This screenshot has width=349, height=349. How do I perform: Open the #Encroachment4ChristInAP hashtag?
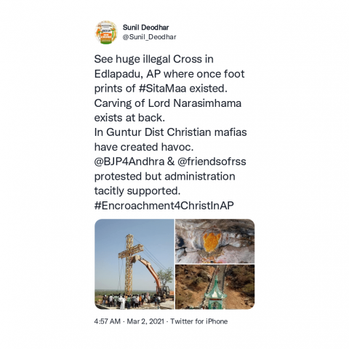[x=164, y=206]
